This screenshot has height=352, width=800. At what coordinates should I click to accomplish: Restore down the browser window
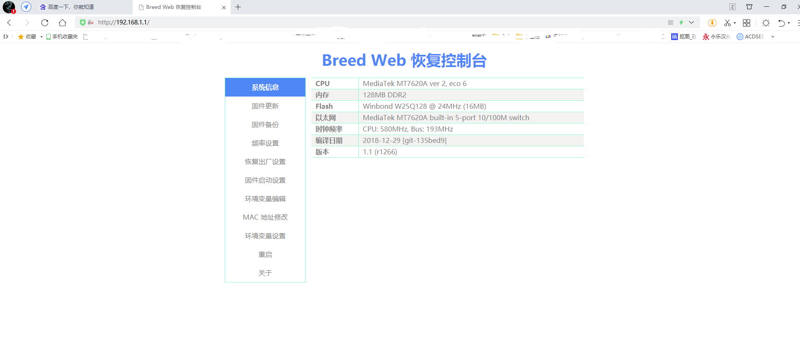784,7
